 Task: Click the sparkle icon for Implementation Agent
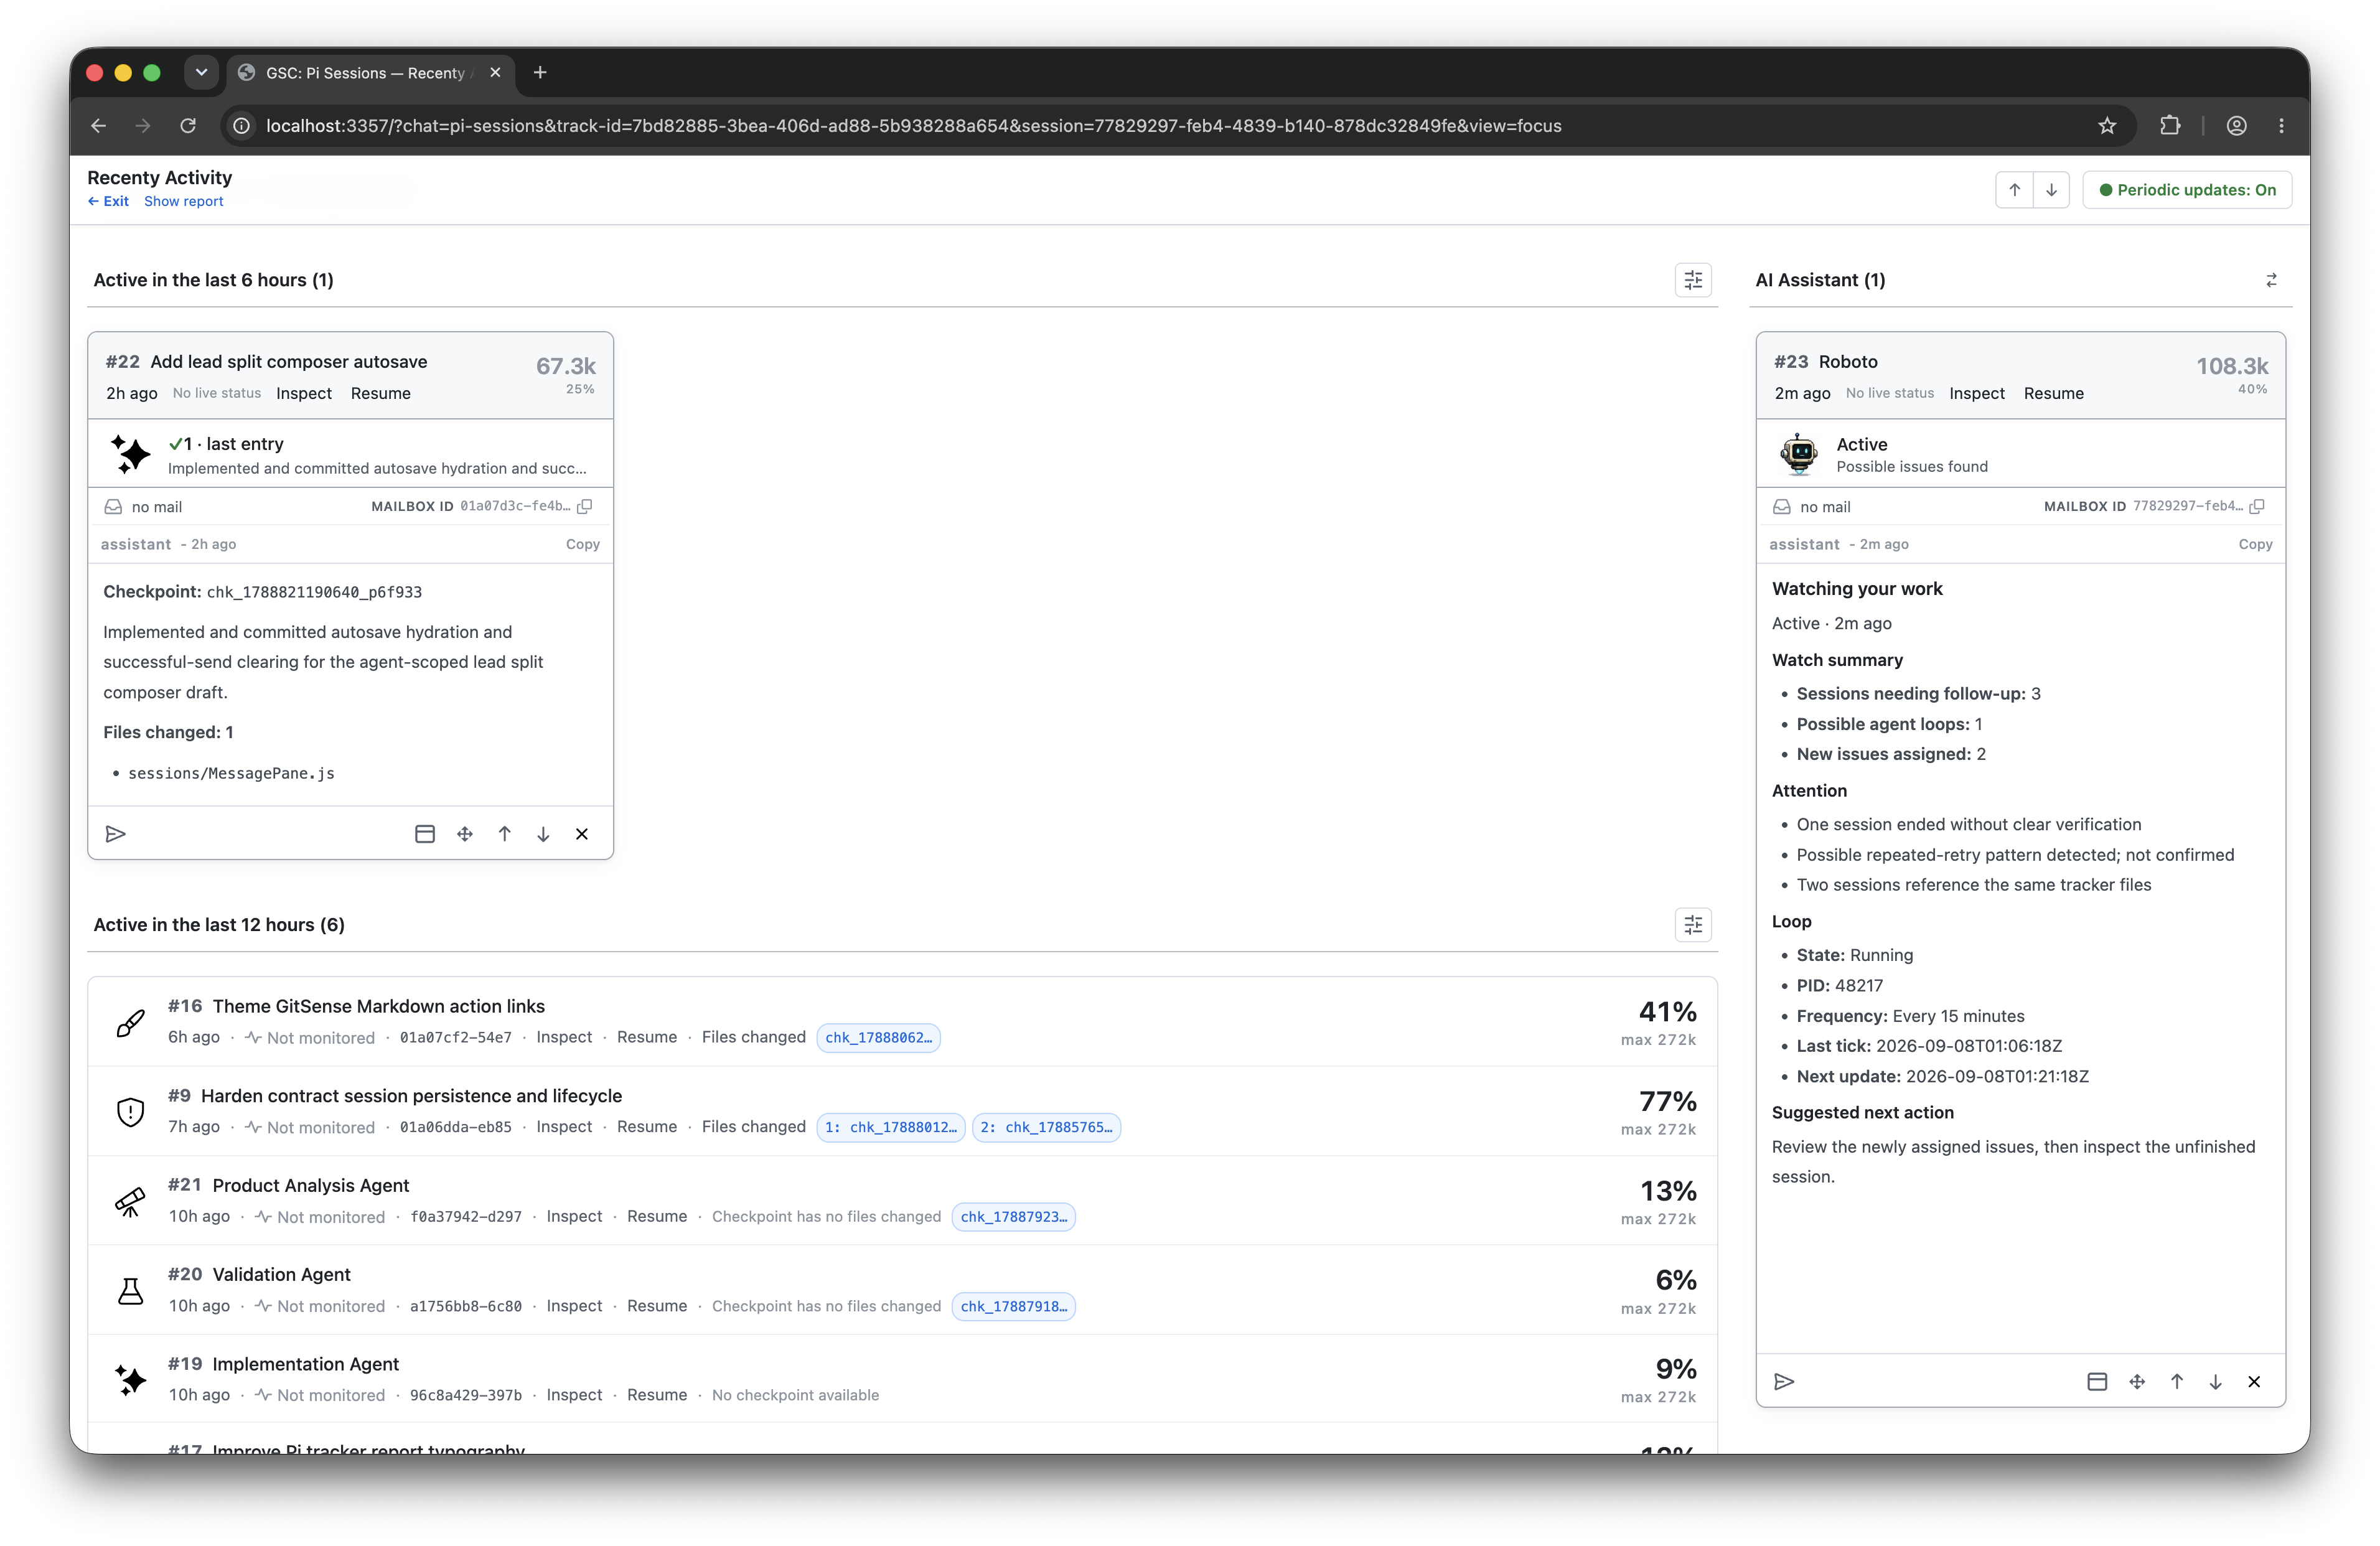click(x=130, y=1380)
